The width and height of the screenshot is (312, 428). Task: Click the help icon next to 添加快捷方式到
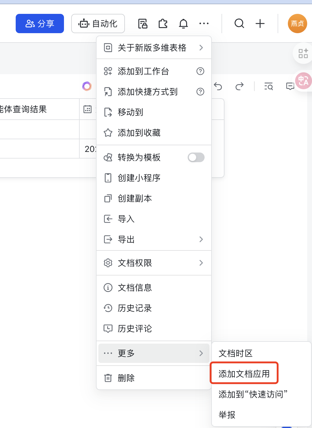[200, 92]
